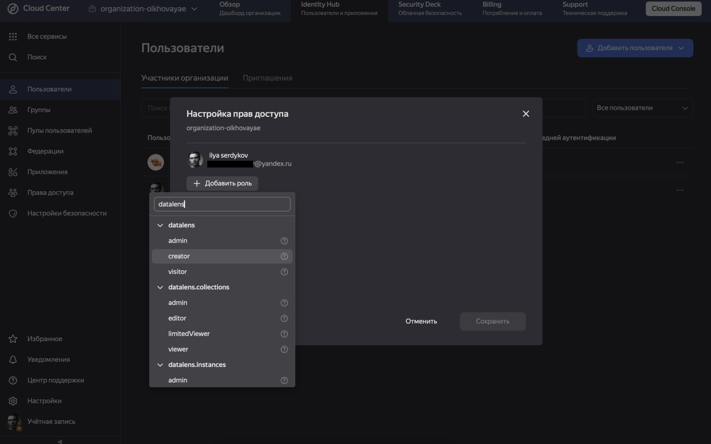
Task: Show help for datalens.collections viewer role
Action: point(284,350)
